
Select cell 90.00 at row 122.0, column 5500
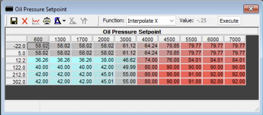[191, 67]
